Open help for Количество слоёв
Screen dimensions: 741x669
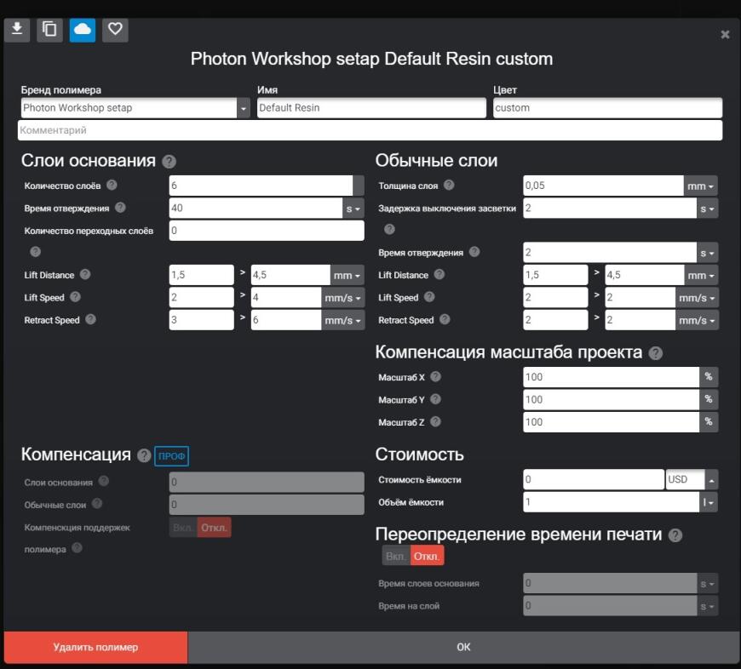coord(112,185)
